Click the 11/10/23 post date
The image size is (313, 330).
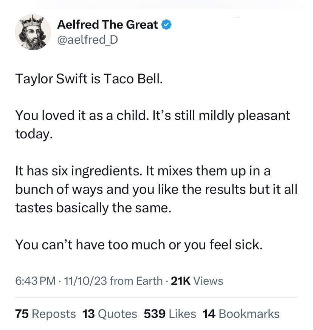[x=87, y=281]
